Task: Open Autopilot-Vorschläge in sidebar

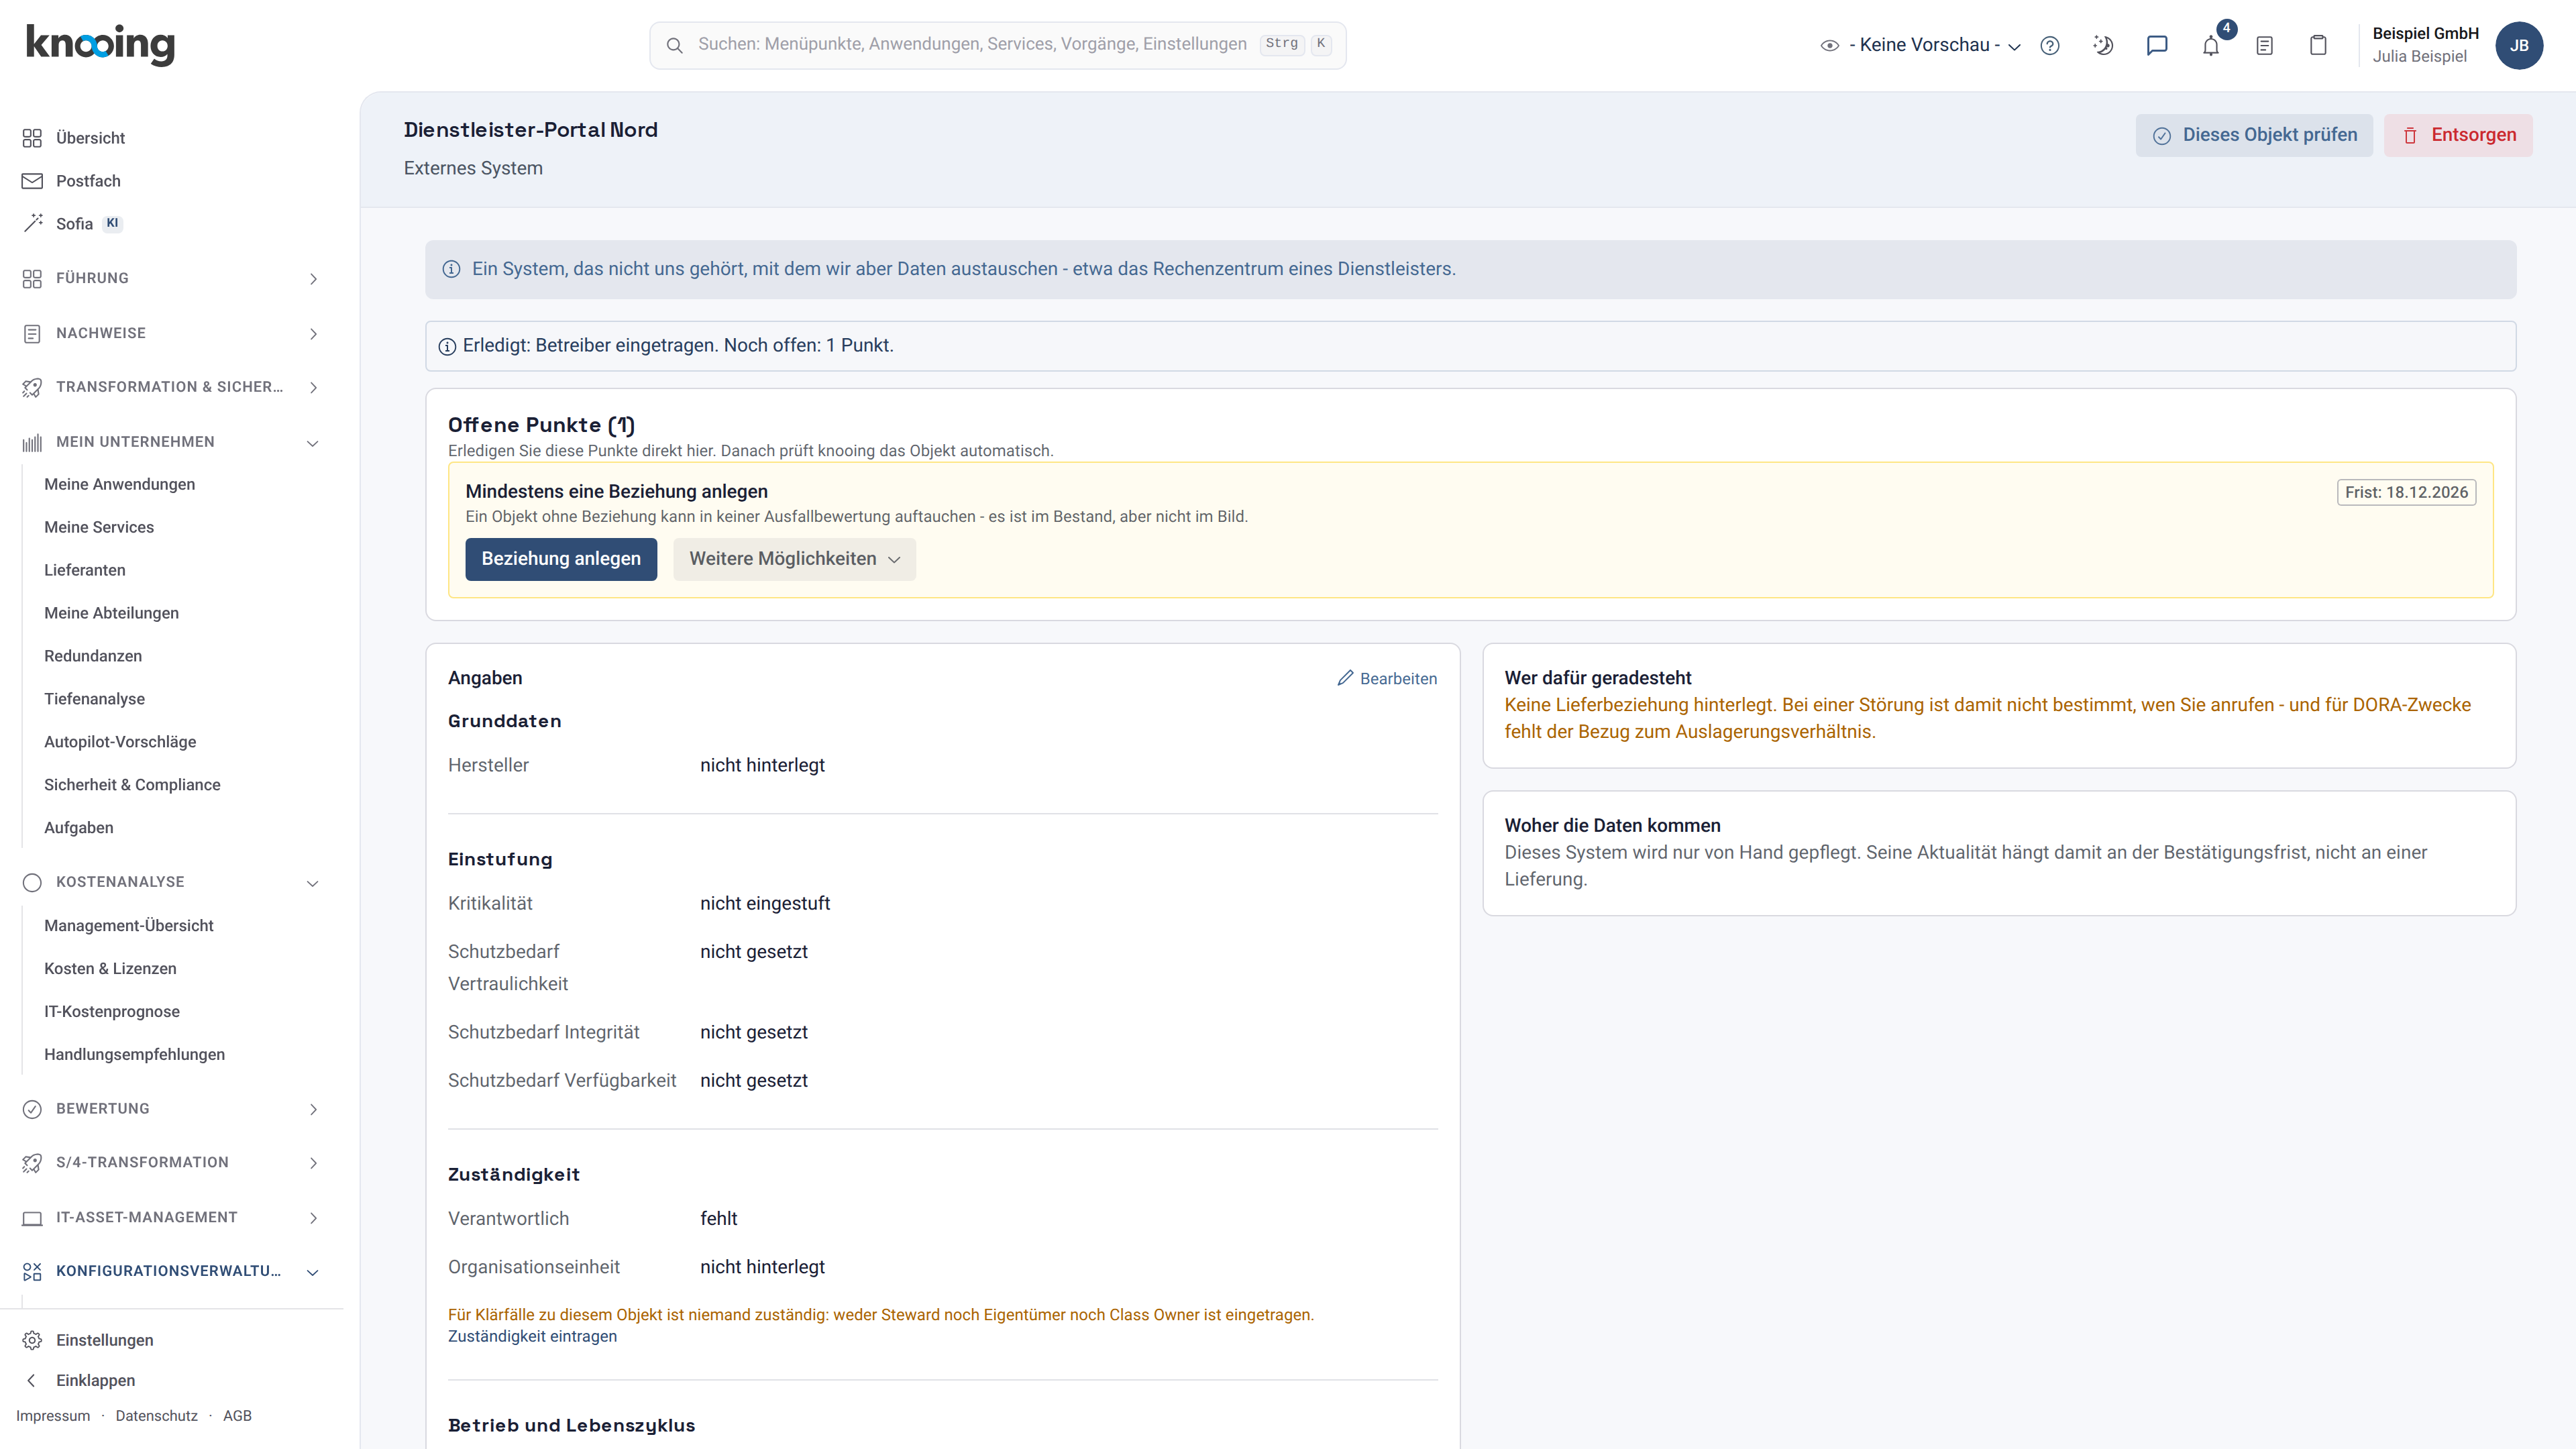Action: (x=120, y=742)
